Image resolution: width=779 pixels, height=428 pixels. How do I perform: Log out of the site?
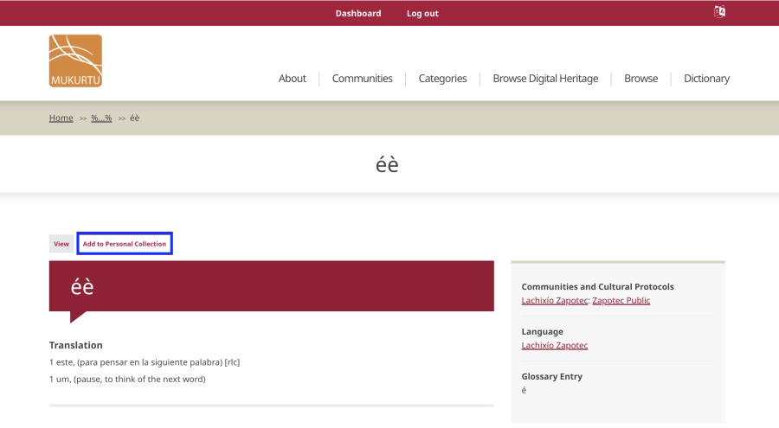(422, 14)
